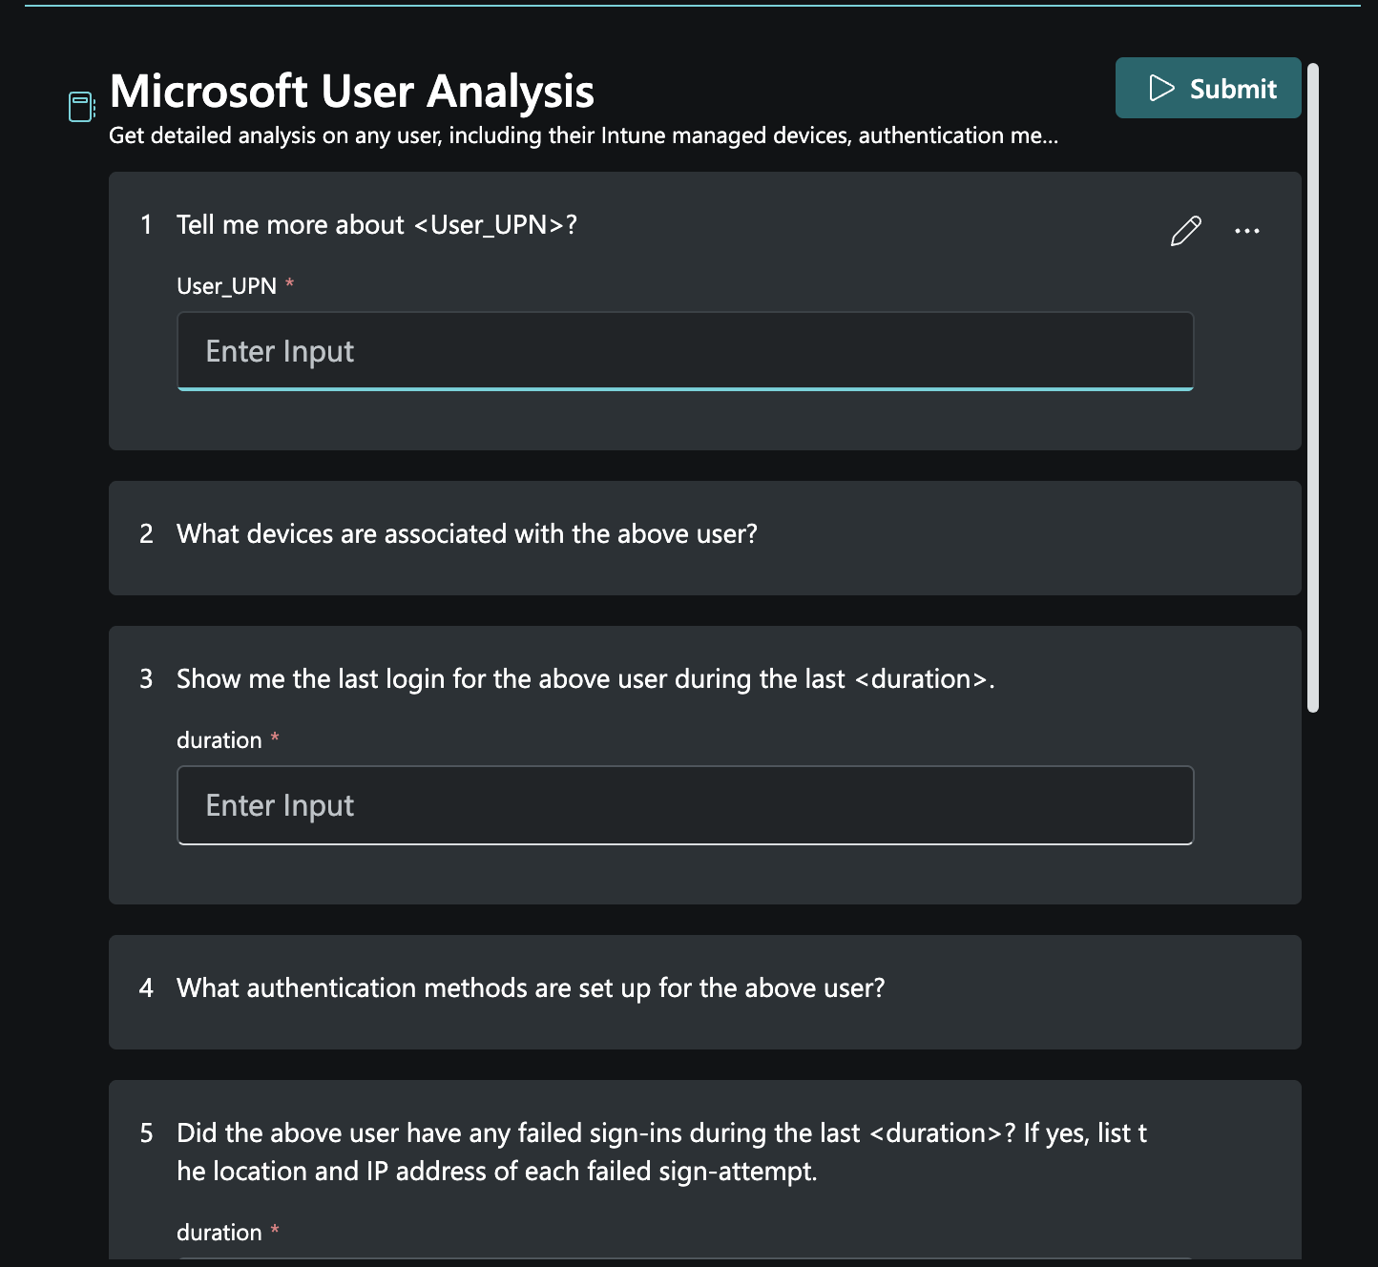Click the Microsoft User Analysis title
This screenshot has height=1267, width=1378.
(x=351, y=91)
